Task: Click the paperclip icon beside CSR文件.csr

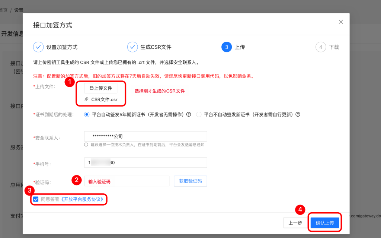Action: [x=87, y=99]
